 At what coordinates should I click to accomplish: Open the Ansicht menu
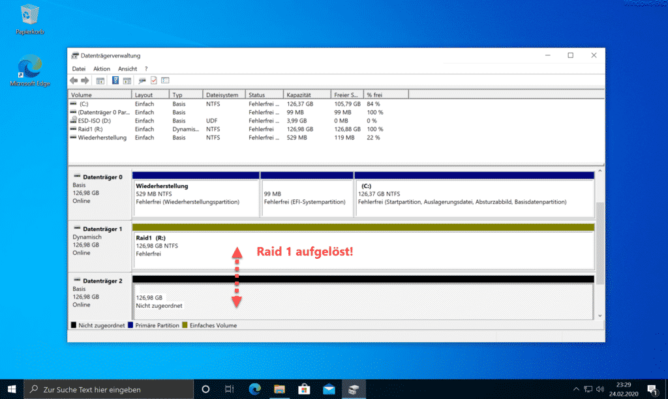pos(127,68)
